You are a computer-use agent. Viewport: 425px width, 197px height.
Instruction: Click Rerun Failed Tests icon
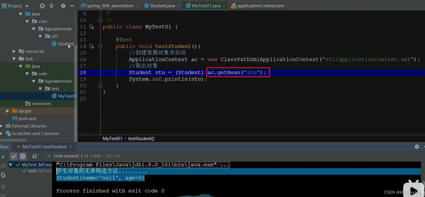[x=3, y=166]
